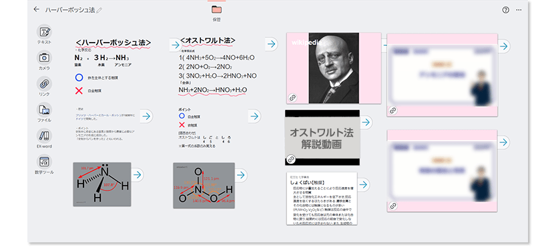
Task: Click arrow beside lower blurred video card
Action: (x=504, y=142)
